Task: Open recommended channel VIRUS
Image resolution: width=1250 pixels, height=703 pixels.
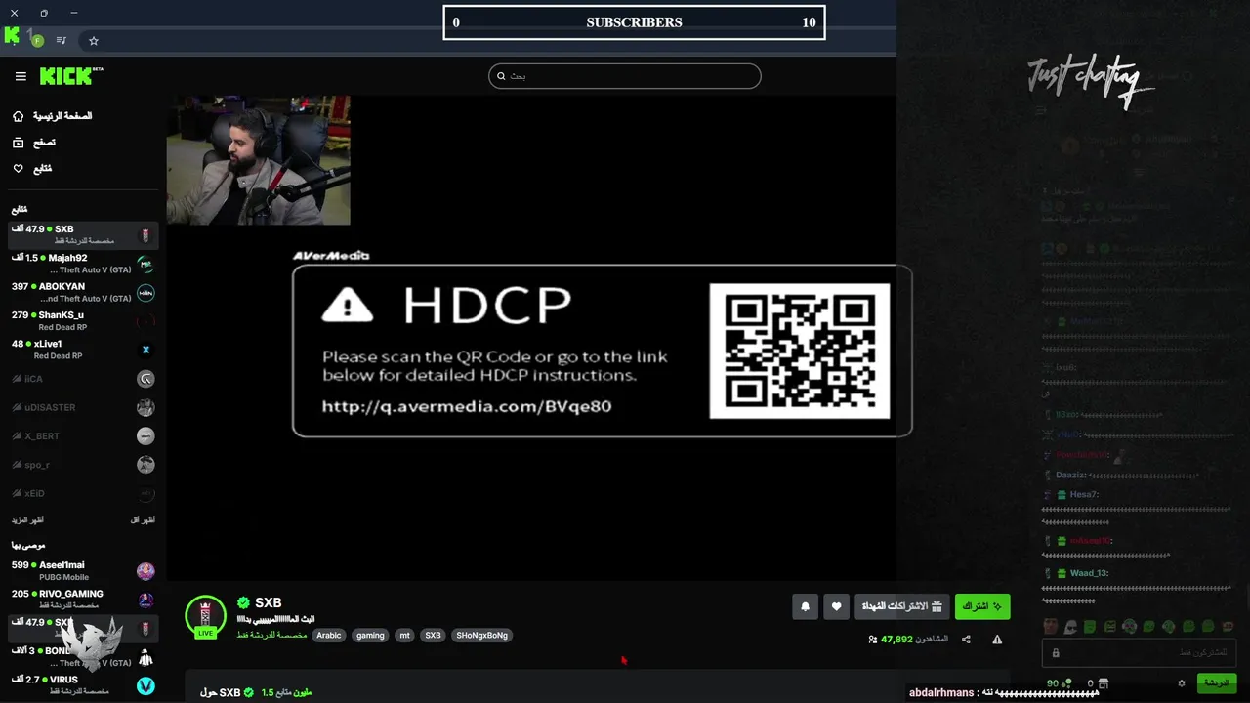Action: pos(83,685)
